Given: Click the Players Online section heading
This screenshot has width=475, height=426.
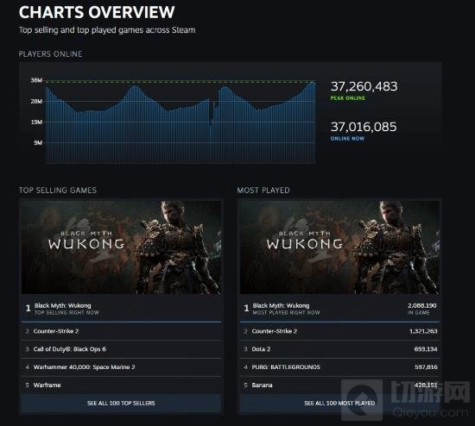Looking at the screenshot, I should (50, 54).
